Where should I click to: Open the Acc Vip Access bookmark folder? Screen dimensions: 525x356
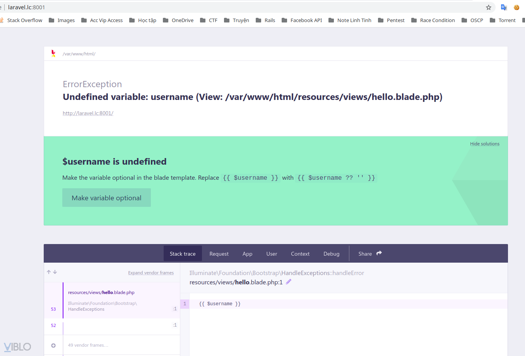102,20
